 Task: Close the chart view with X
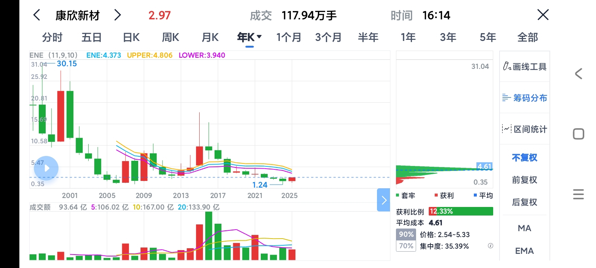[543, 15]
